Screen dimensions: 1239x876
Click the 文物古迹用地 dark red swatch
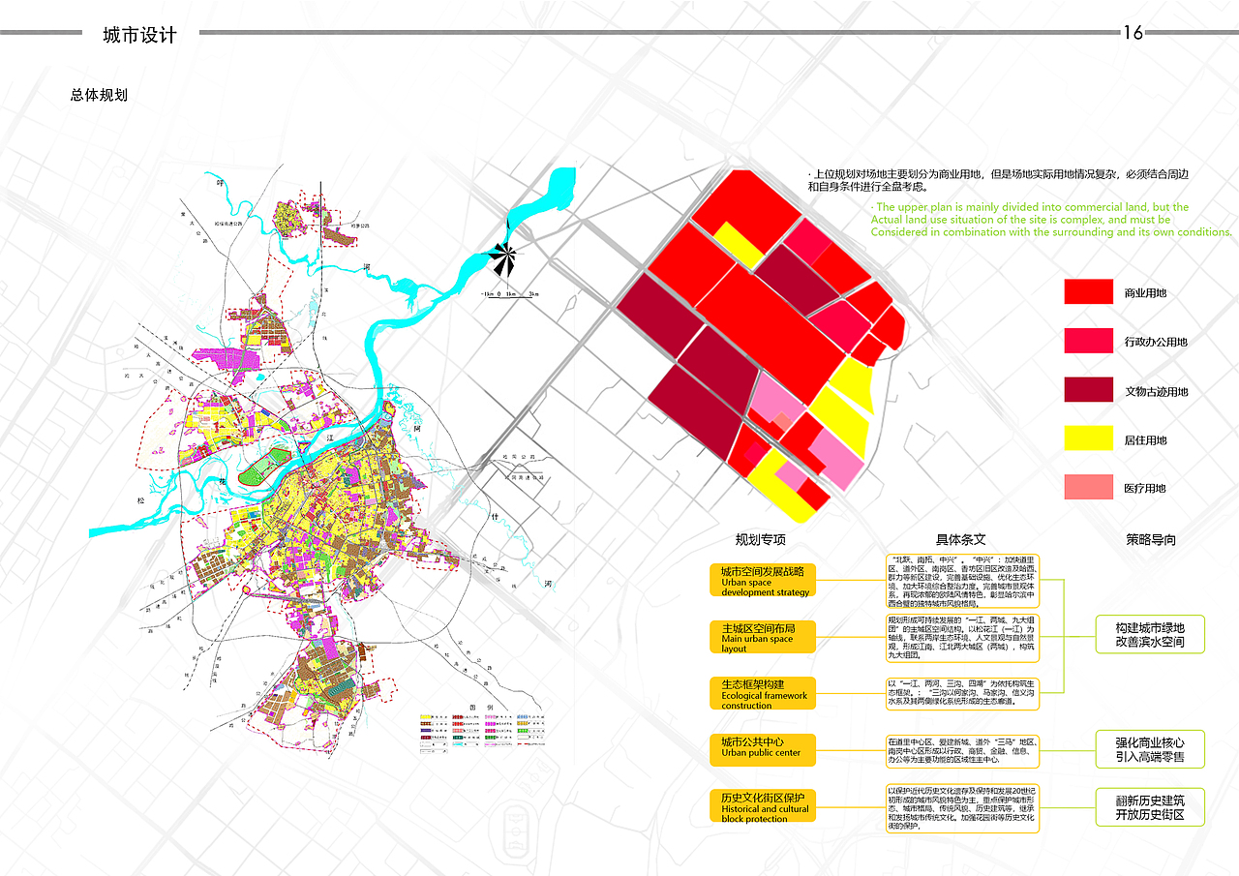1089,390
